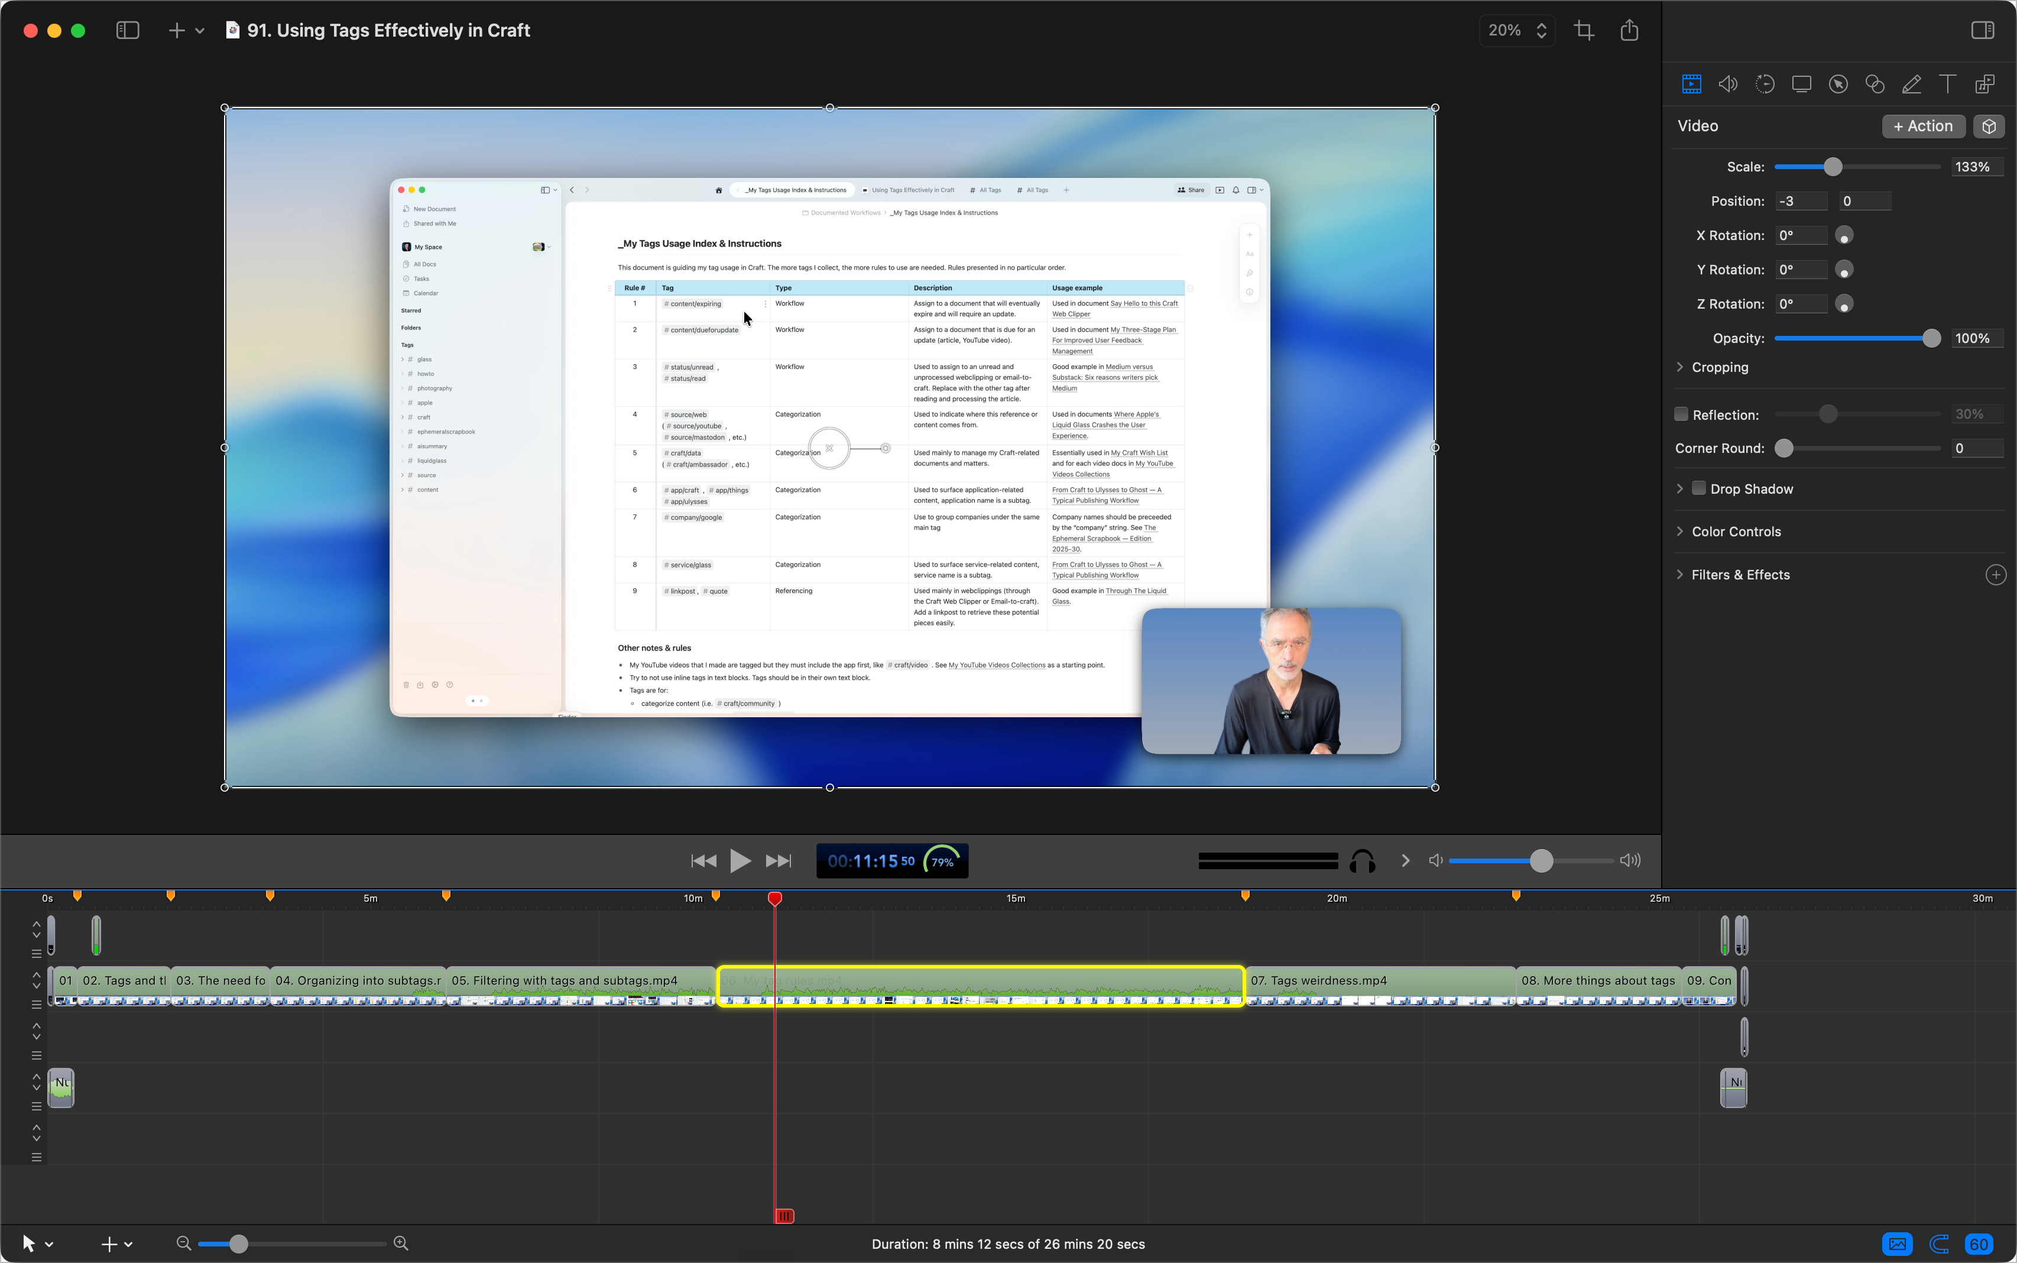2017x1263 pixels.
Task: Select the webcam picture-in-picture overlay
Action: pyautogui.click(x=1270, y=681)
